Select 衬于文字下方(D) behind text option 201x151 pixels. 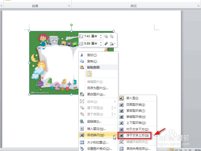137,129
